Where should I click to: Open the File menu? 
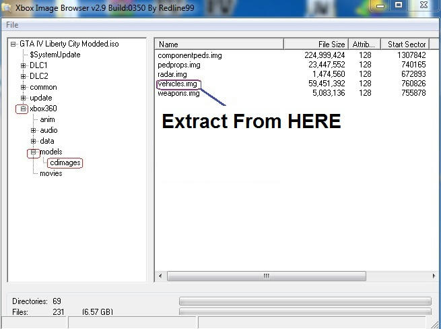(12, 25)
